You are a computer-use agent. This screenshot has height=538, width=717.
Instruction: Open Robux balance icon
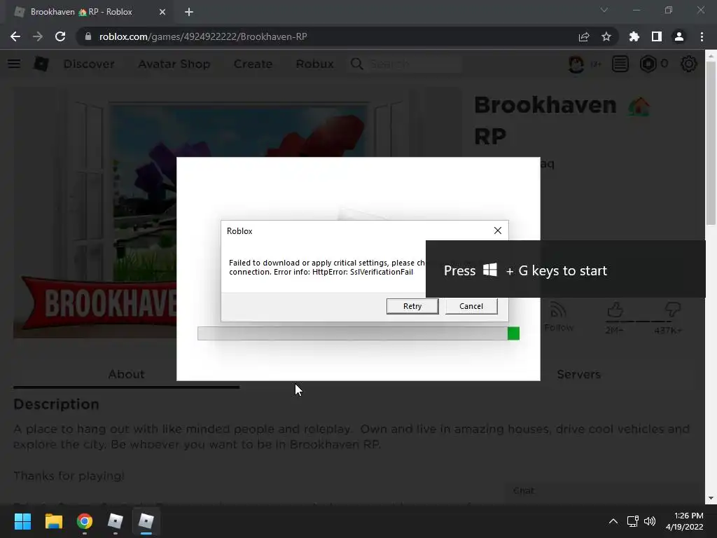[648, 64]
